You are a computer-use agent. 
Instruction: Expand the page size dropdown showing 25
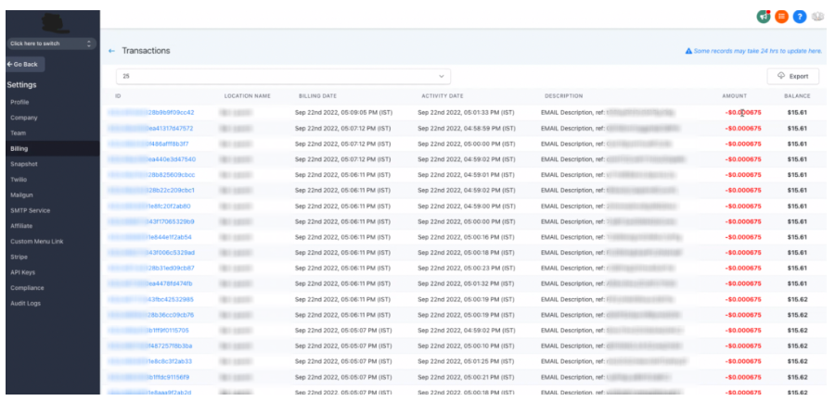point(283,76)
